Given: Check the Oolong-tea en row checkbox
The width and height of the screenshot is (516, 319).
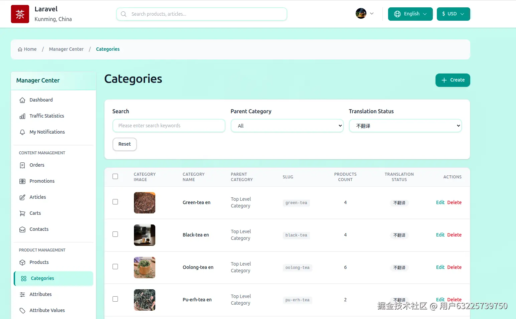Looking at the screenshot, I should 115,267.
